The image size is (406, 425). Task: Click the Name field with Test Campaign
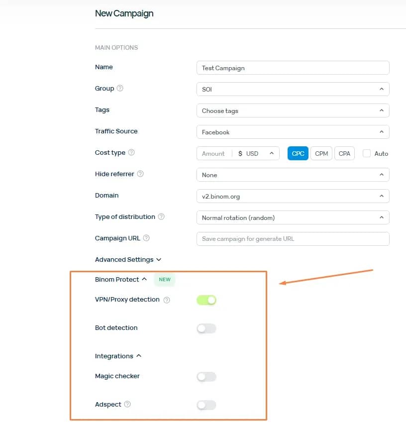pos(293,68)
